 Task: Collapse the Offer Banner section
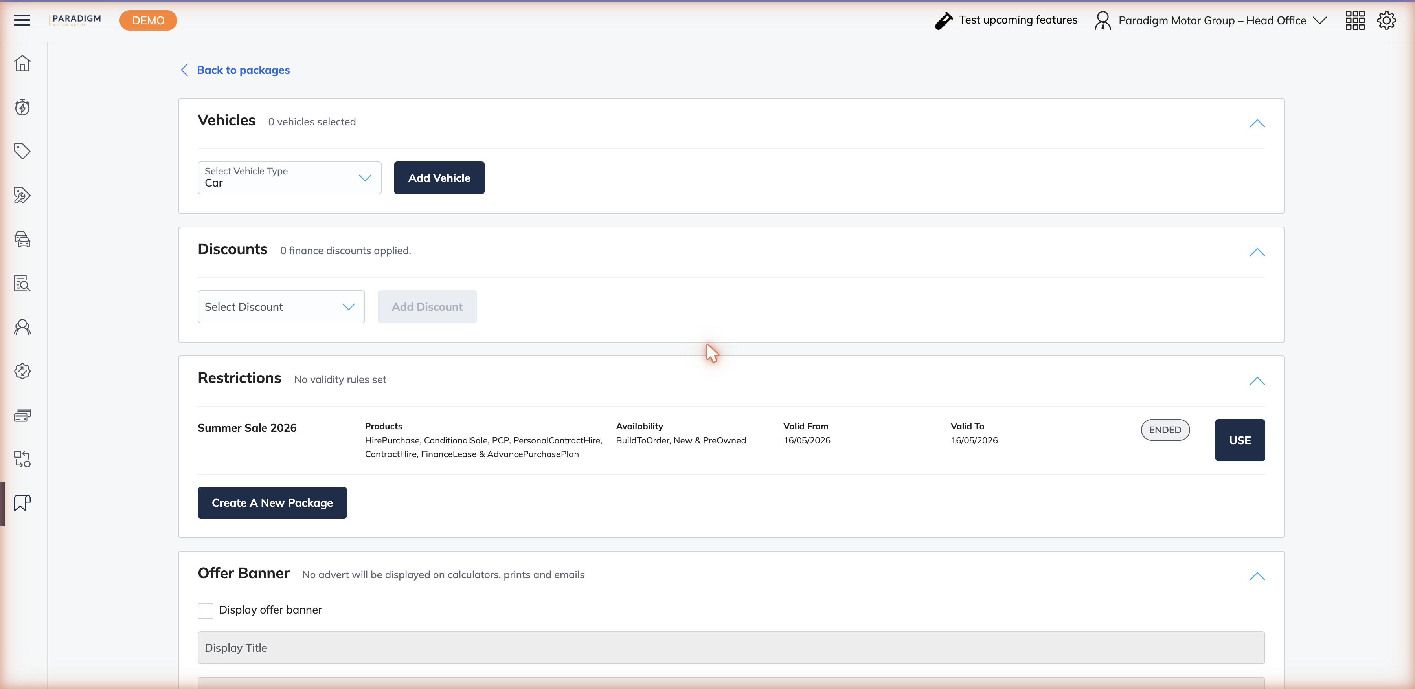click(1257, 576)
